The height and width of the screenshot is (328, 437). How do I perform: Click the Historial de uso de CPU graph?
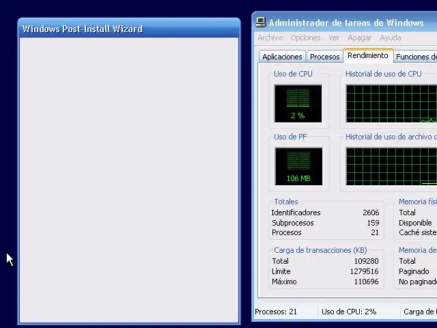391,103
